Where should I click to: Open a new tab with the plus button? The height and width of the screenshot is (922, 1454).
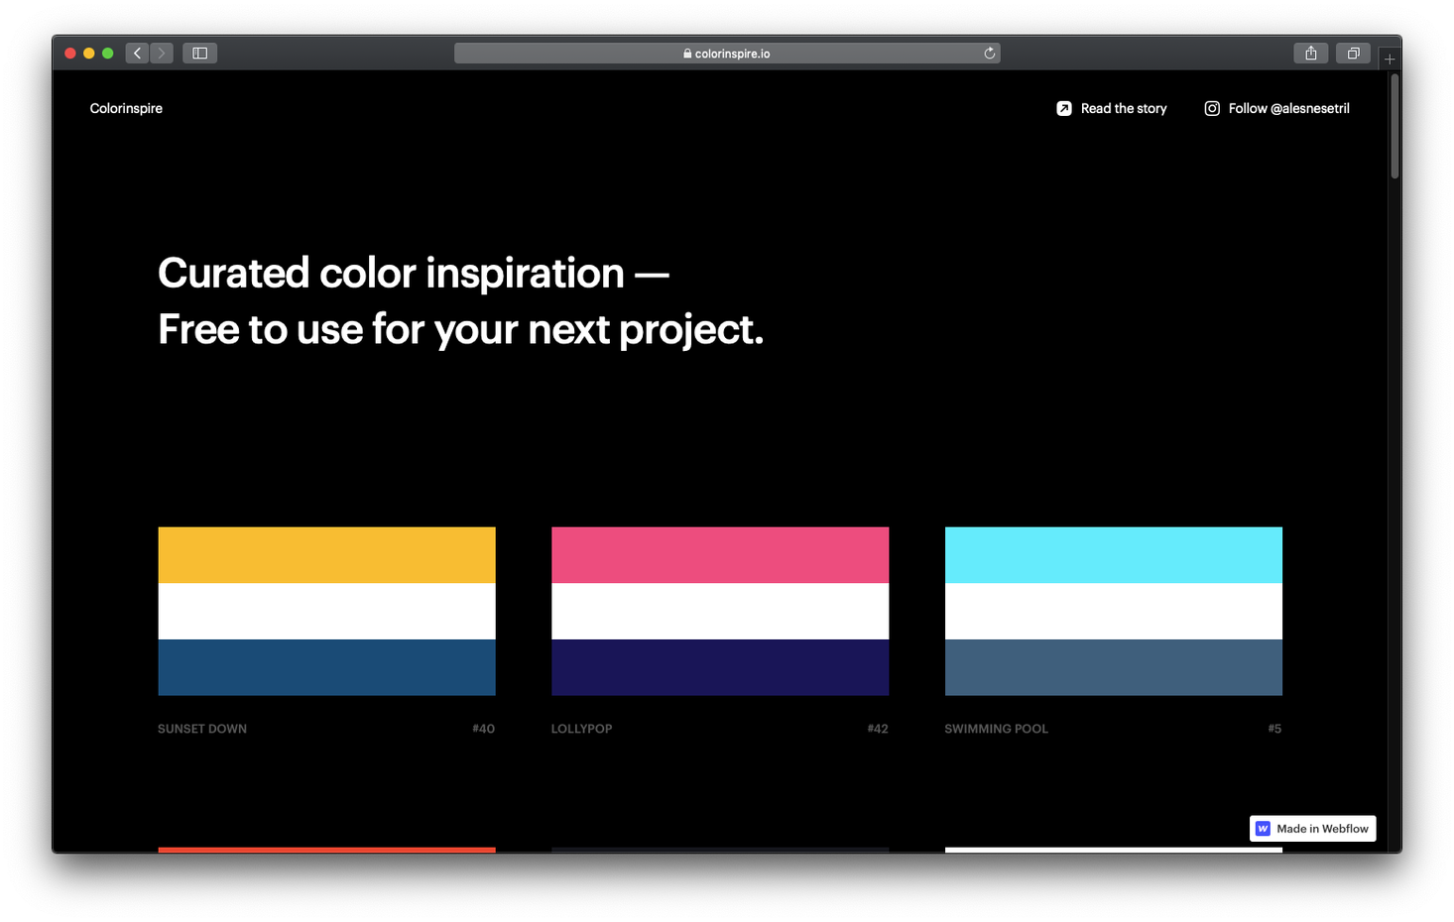click(1390, 59)
